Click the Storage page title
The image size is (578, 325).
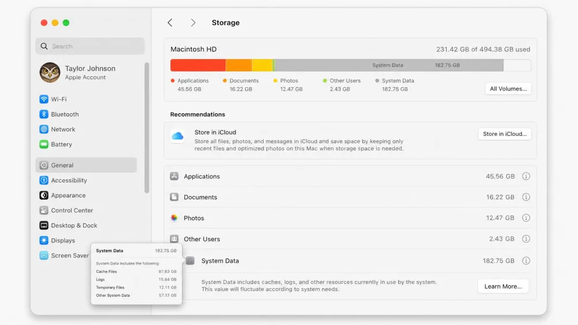point(225,23)
